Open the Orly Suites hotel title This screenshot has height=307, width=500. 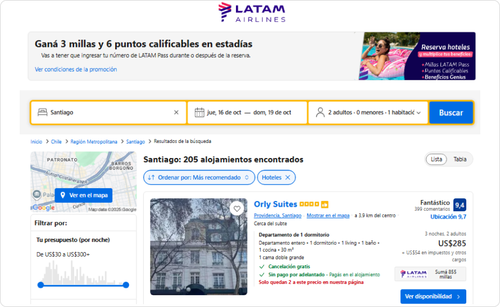pos(275,204)
